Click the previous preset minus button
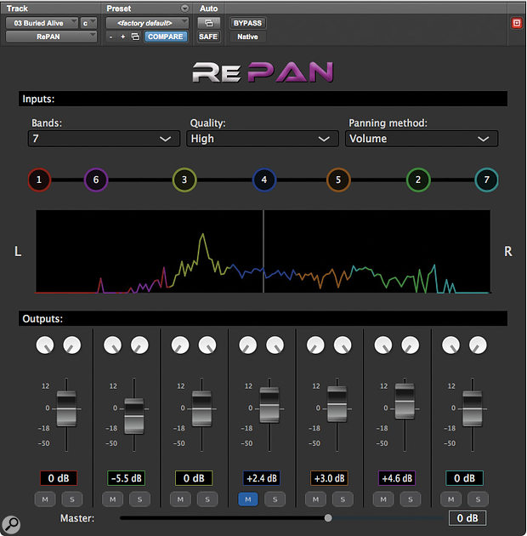The height and width of the screenshot is (536, 527). click(110, 37)
